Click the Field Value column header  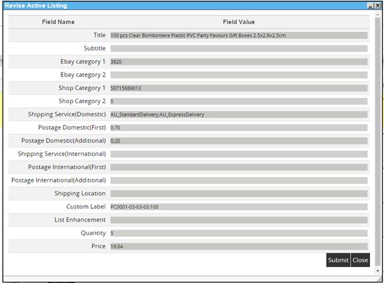tap(239, 22)
